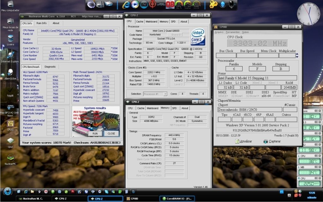Click the Nome field reading Intel Family 6 Model 15
This screenshot has height=202, width=323.
[257, 78]
